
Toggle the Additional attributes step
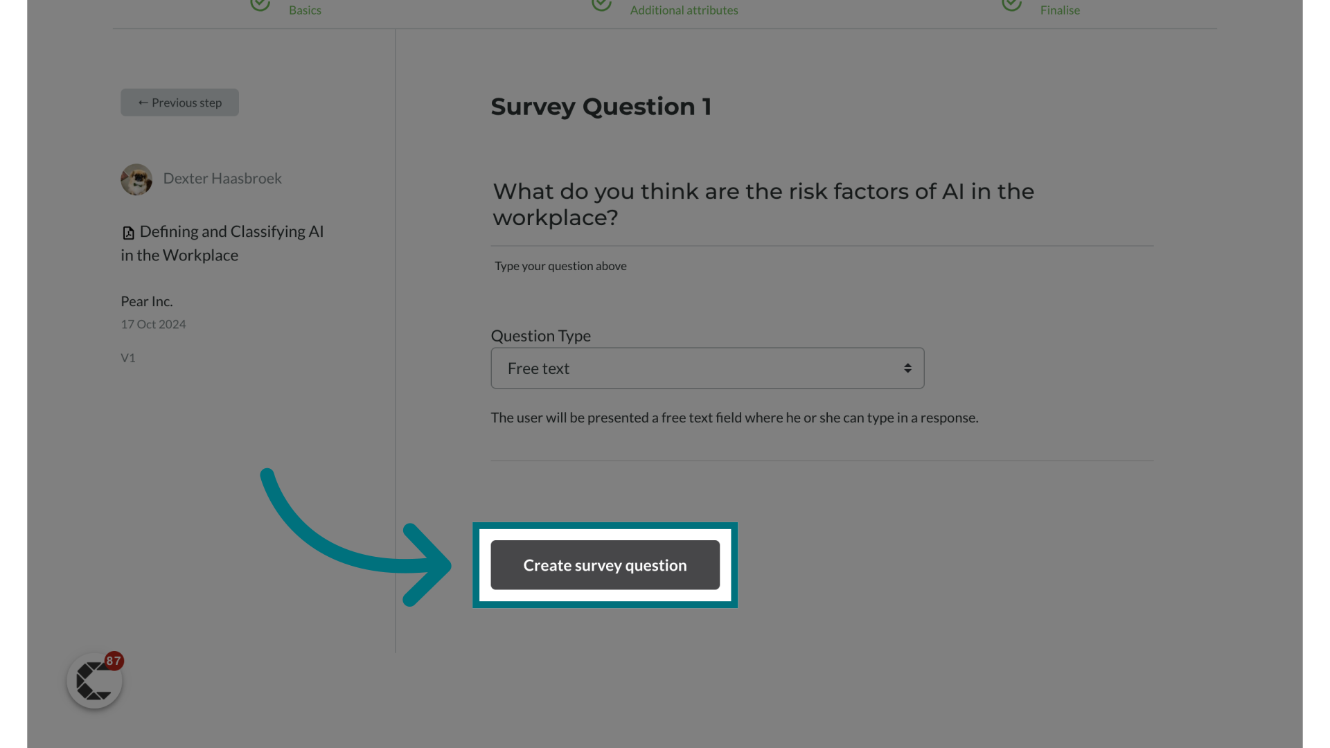(684, 9)
